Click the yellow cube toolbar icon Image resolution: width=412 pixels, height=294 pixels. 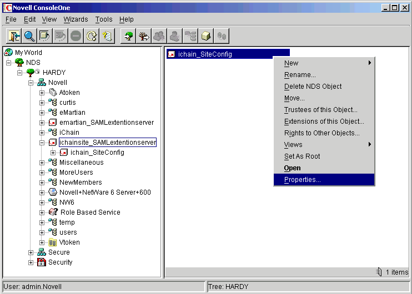(x=205, y=36)
